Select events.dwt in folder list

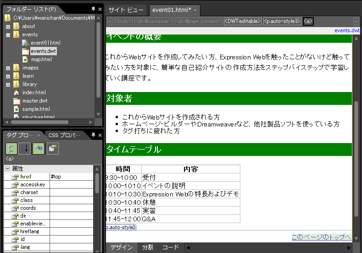point(44,51)
